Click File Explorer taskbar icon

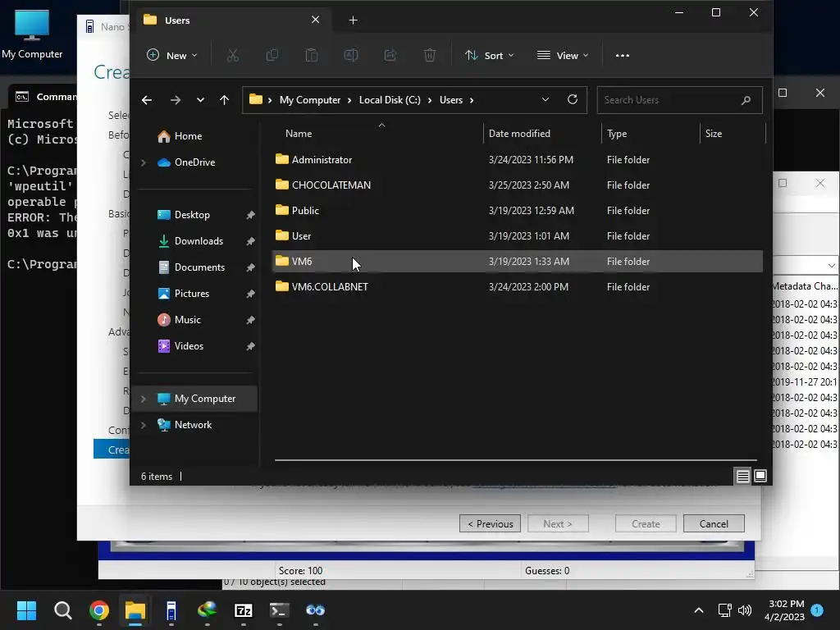point(135,610)
